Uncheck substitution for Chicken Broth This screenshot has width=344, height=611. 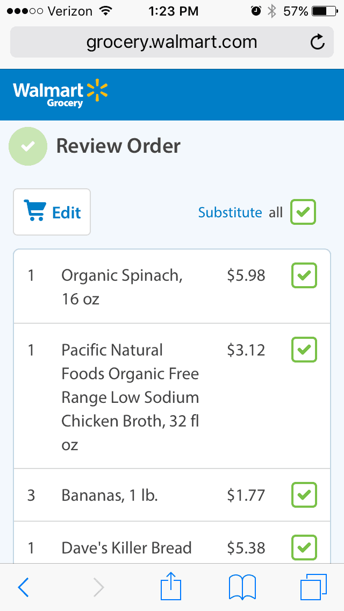[x=304, y=350]
